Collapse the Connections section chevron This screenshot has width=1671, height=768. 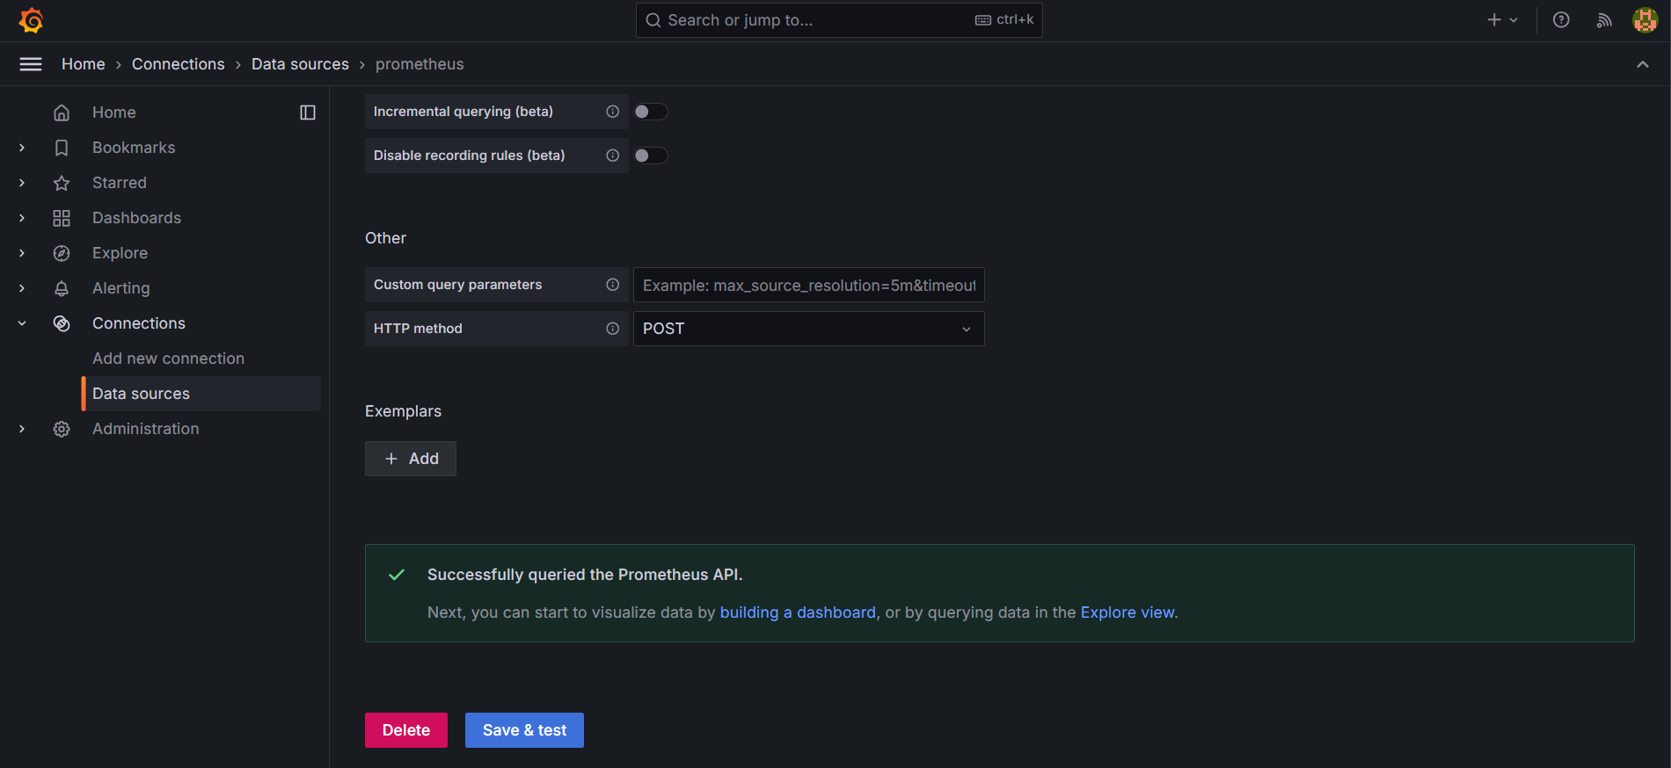(22, 323)
